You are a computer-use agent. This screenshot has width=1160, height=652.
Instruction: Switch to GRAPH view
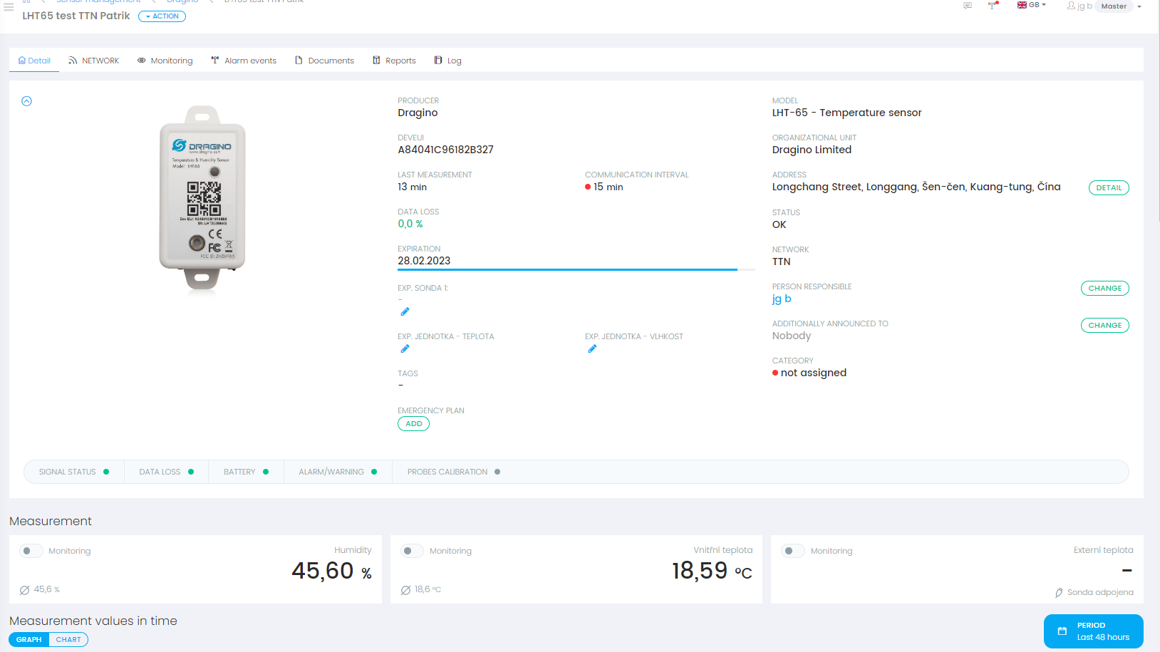click(x=29, y=640)
